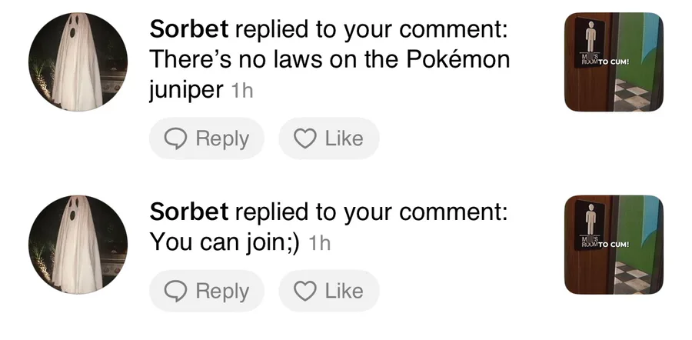Click 'replied to your comment:' in the second notification

[371, 213]
